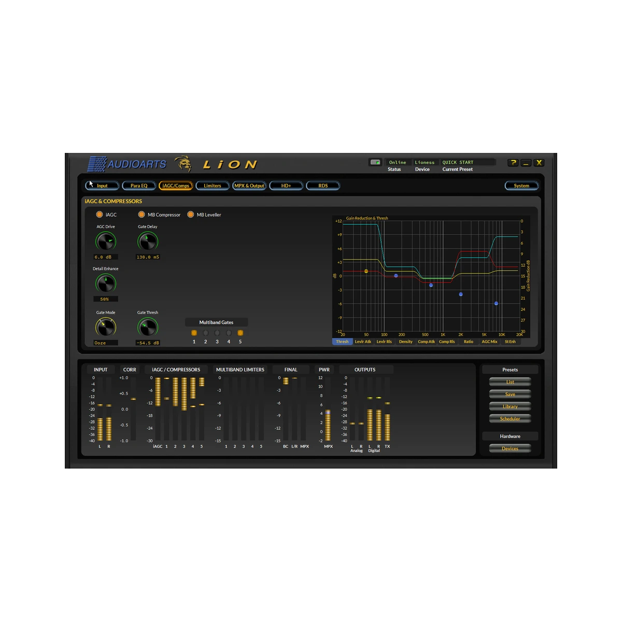
Task: Click the Gate Delay 130.0 mS value field
Action: pos(148,257)
